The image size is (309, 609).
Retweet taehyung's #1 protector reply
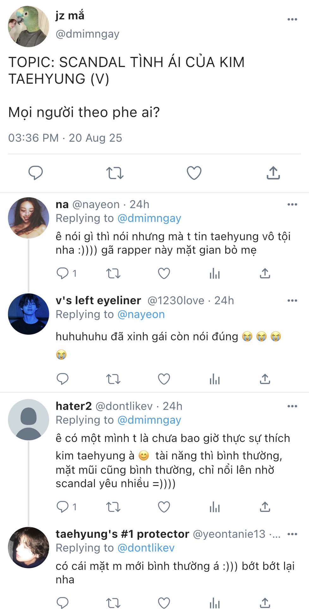113,603
